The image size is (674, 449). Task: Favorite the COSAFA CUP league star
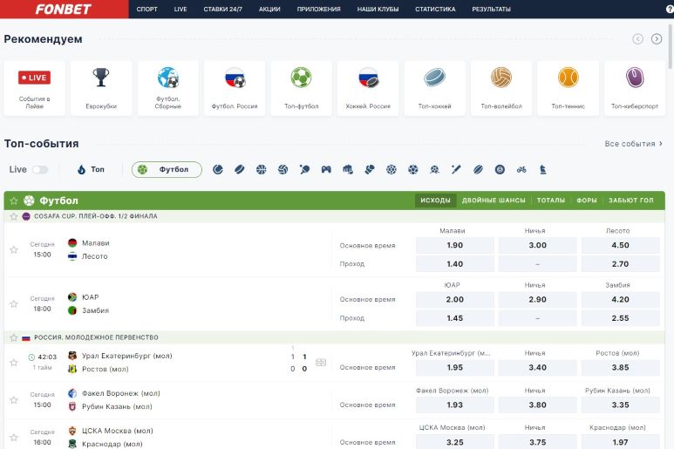pos(14,216)
